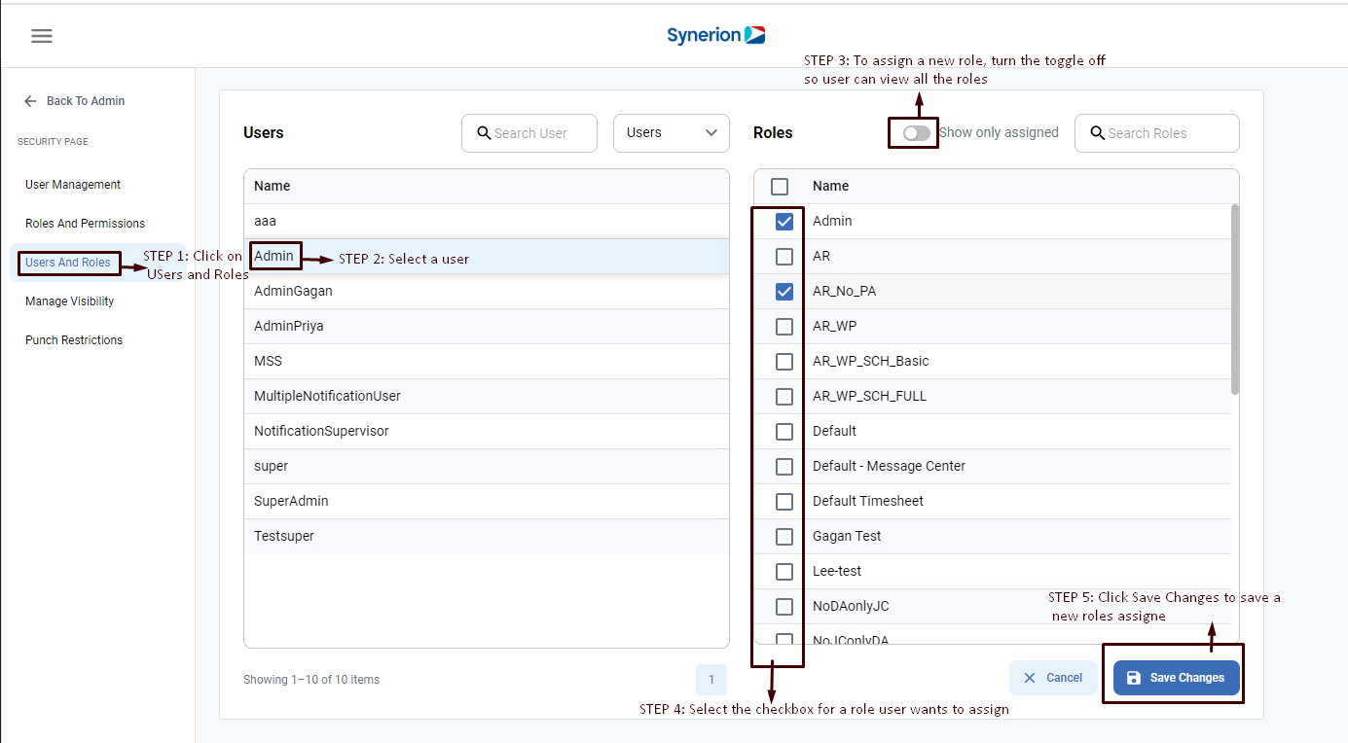Select user MultipleNotificationUser
The height and width of the screenshot is (743, 1348).
click(x=487, y=397)
